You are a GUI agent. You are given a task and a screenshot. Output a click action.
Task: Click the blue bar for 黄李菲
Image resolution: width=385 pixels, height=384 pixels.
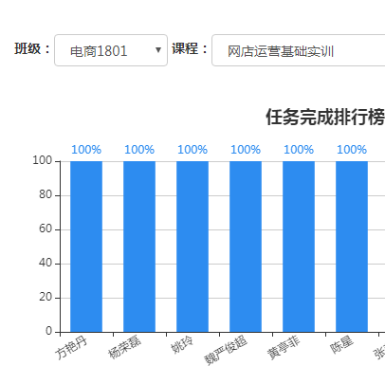click(299, 247)
